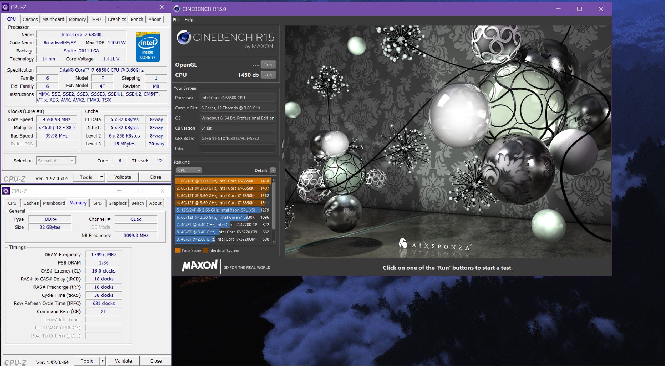The height and width of the screenshot is (366, 665).
Task: Switch to the CPU tab in the bottom CPU-Z window
Action: click(x=12, y=203)
